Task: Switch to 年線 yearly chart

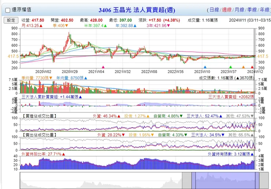Action: pyautogui.click(x=264, y=10)
